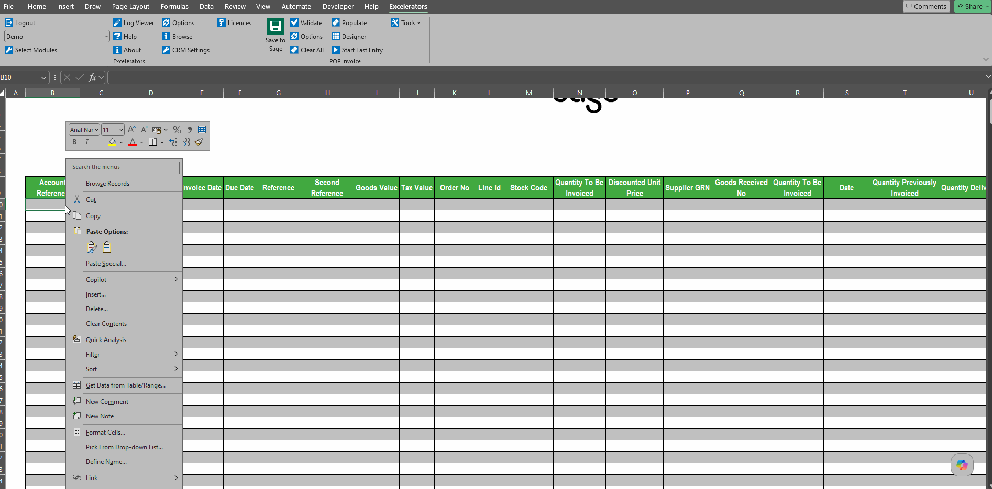
Task: Click the Comments button
Action: (926, 6)
